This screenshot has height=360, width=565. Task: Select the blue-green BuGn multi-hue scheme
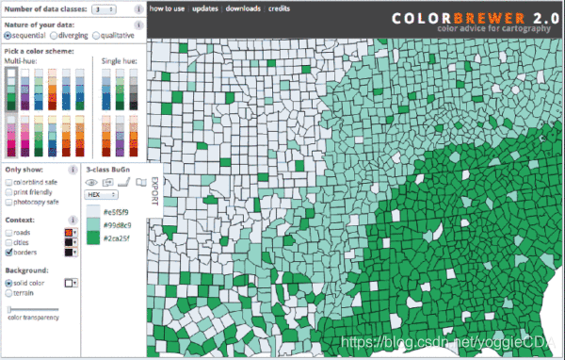11,90
